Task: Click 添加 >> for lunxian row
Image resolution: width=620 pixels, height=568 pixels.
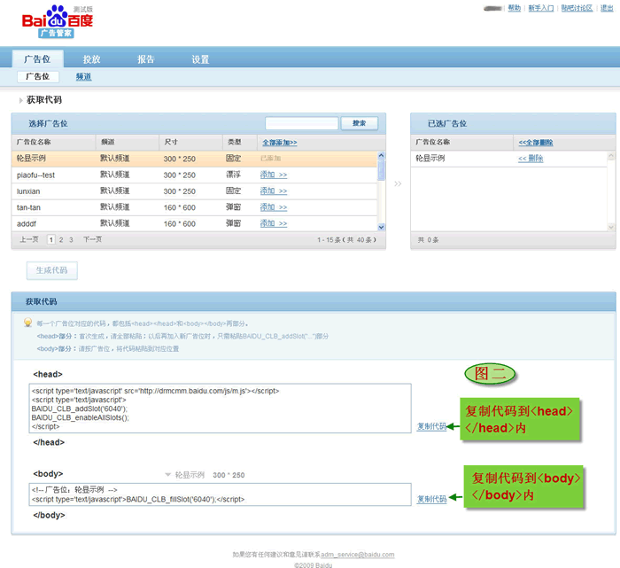Action: click(x=274, y=191)
